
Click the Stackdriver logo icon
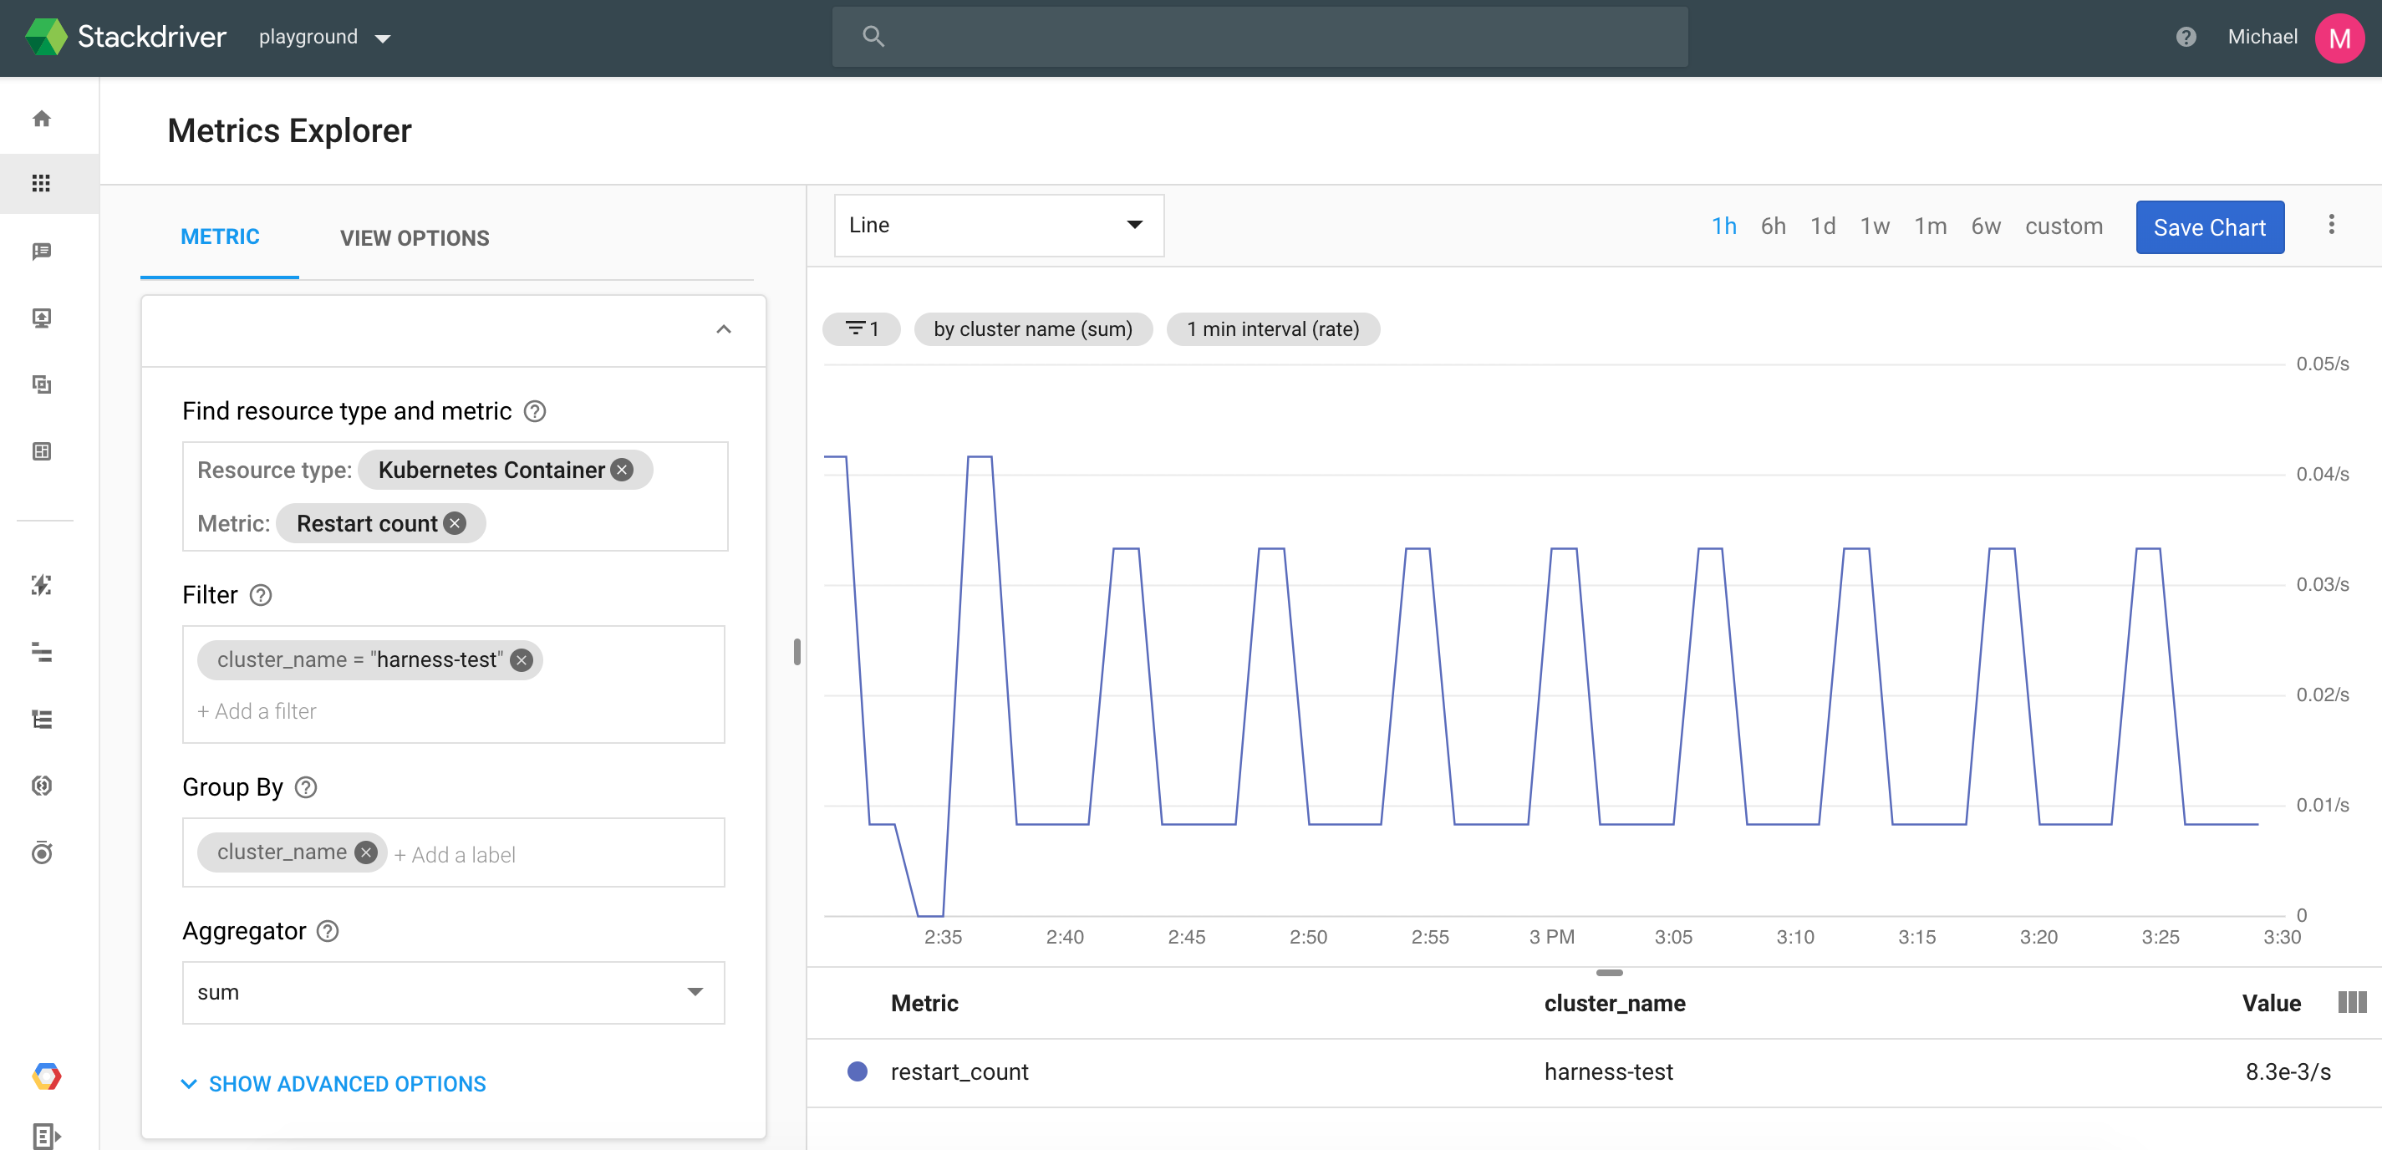click(x=46, y=37)
